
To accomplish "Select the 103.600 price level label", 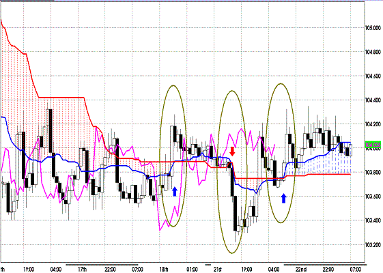I will 373,197.
